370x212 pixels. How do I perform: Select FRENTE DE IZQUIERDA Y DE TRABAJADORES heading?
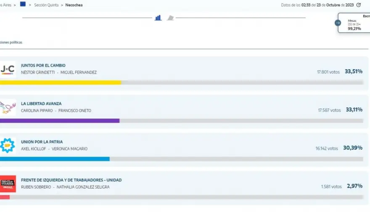point(71,180)
